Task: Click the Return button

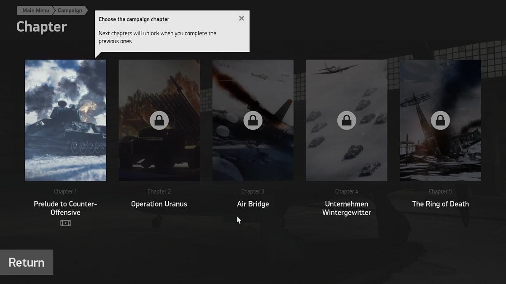Action: pyautogui.click(x=27, y=262)
